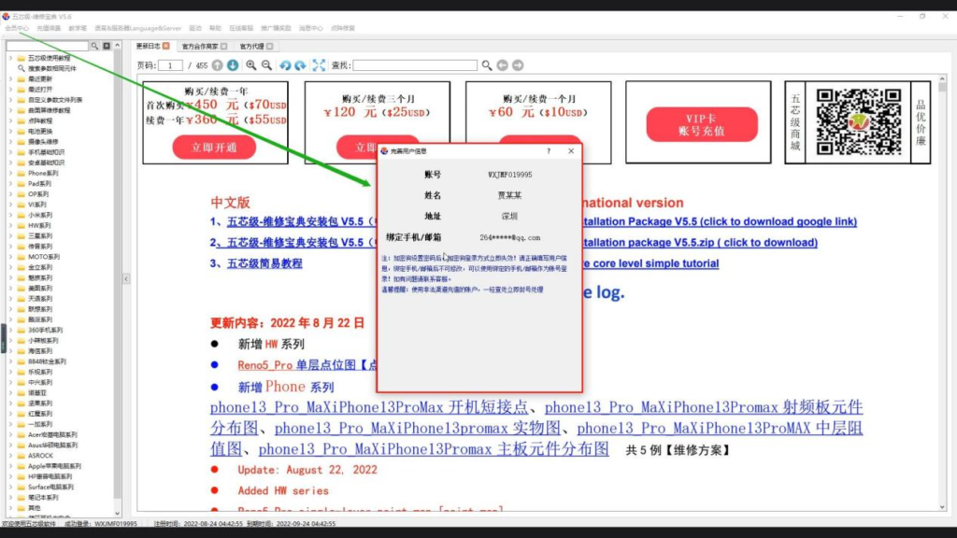Click the blue redo arrow icon
Viewport: 957px width, 538px height.
(300, 65)
